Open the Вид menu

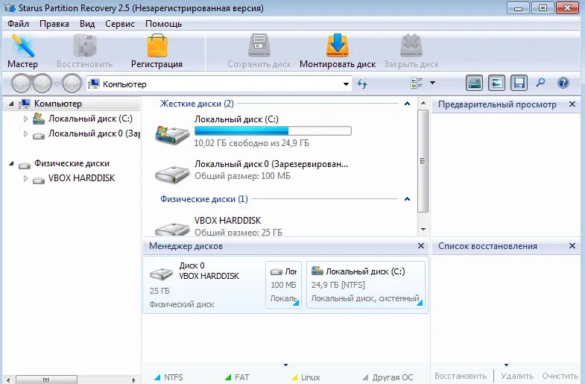87,24
